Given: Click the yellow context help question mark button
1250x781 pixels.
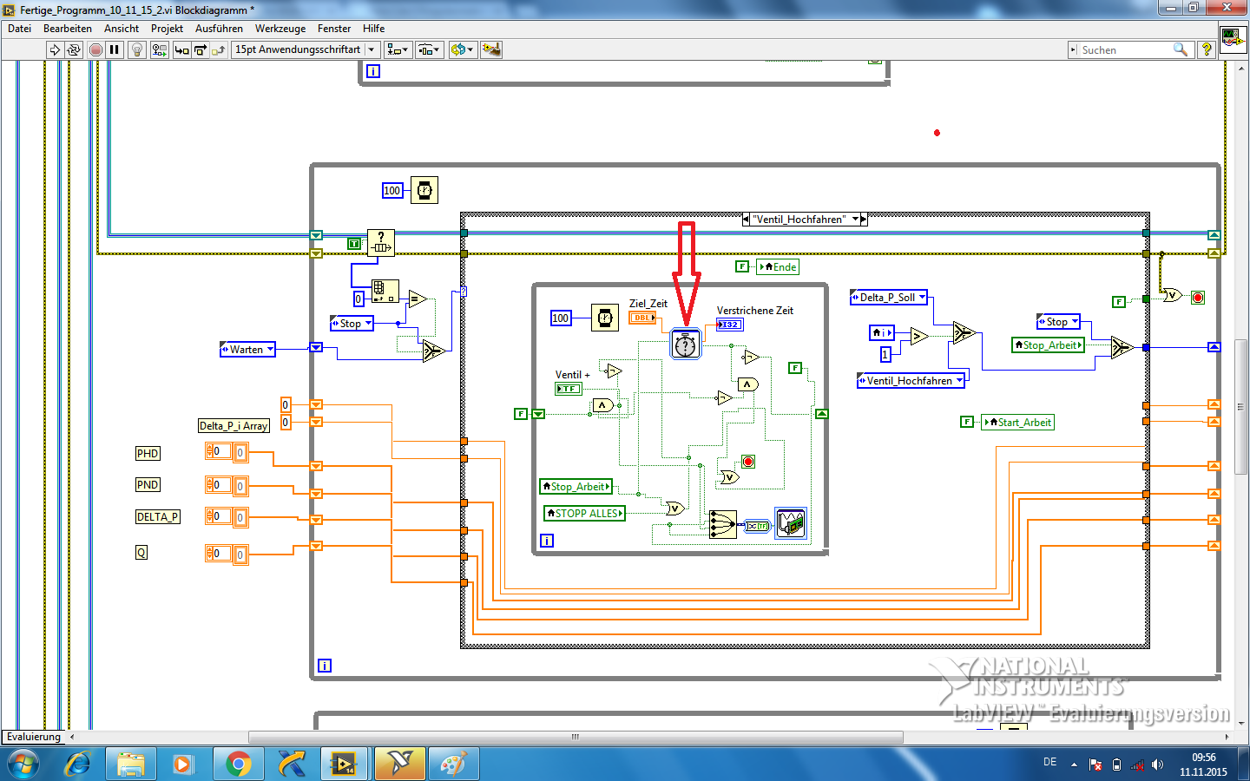Looking at the screenshot, I should [x=1206, y=50].
